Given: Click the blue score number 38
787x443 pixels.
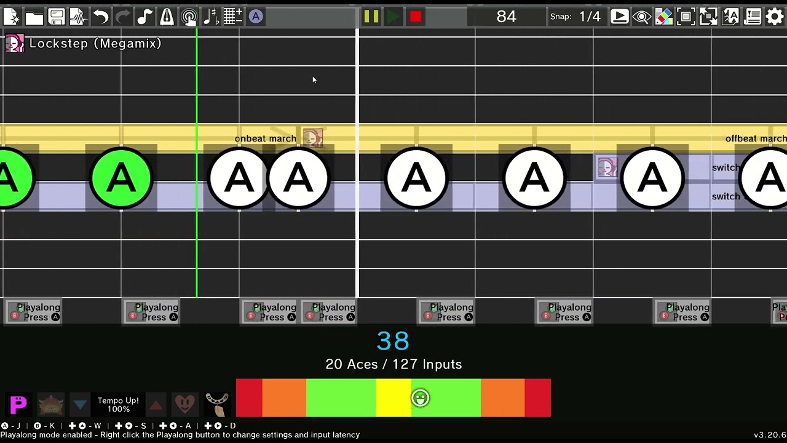Looking at the screenshot, I should tap(393, 341).
